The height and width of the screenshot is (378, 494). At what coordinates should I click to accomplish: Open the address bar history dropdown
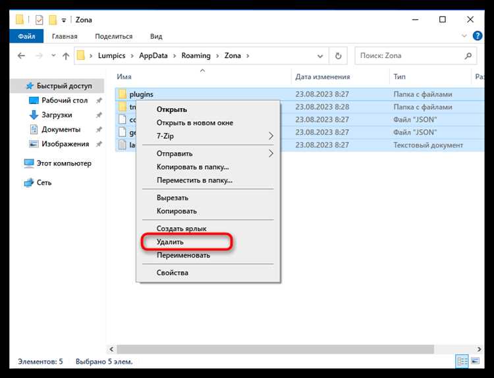coord(320,56)
